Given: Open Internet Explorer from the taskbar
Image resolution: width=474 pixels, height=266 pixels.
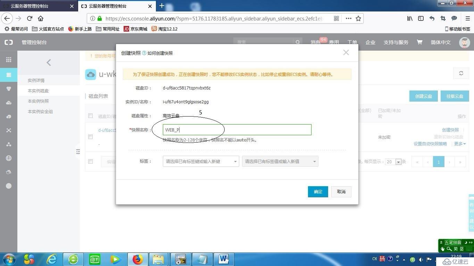Looking at the screenshot, I should (52, 259).
